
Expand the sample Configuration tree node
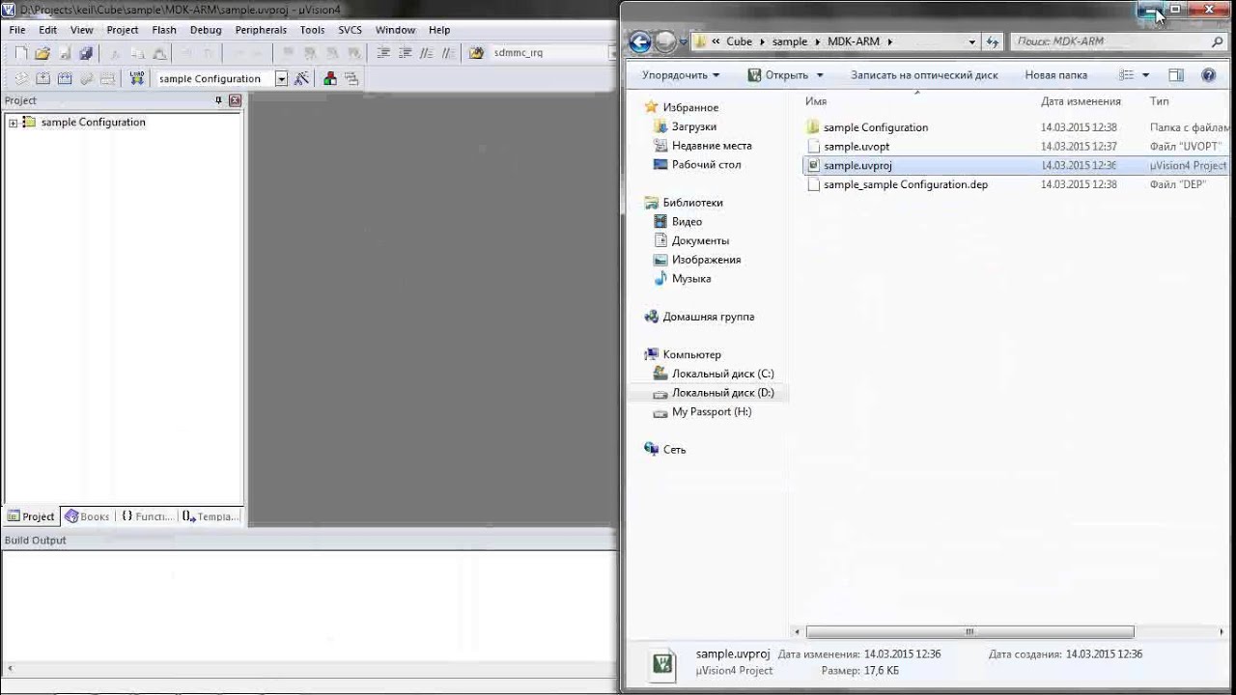pos(13,123)
